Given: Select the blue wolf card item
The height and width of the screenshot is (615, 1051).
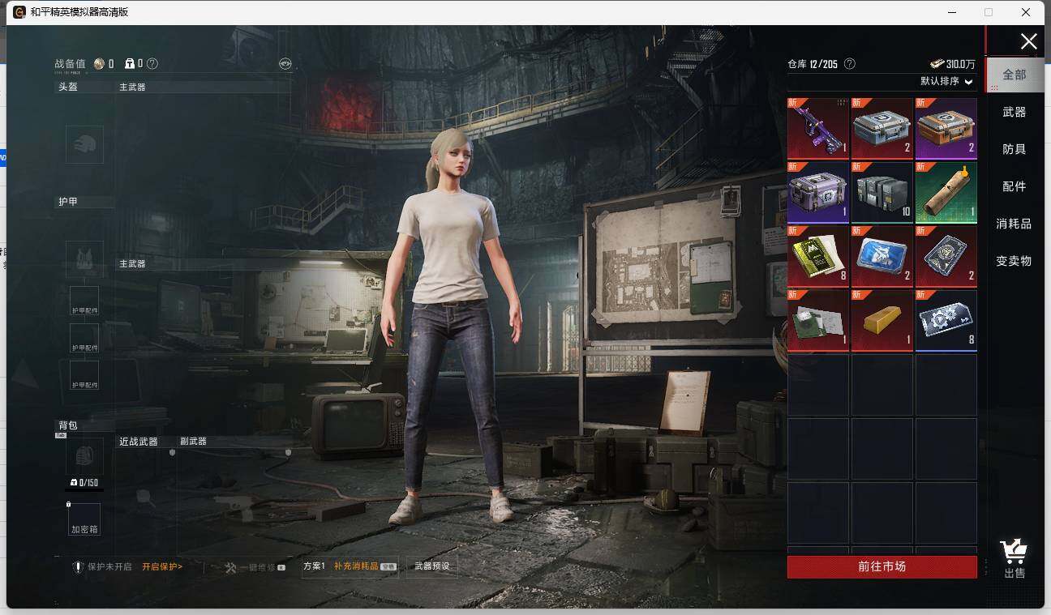Looking at the screenshot, I should (882, 257).
